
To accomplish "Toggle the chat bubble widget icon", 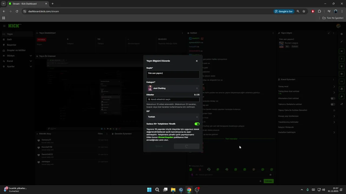I will (x=342, y=74).
